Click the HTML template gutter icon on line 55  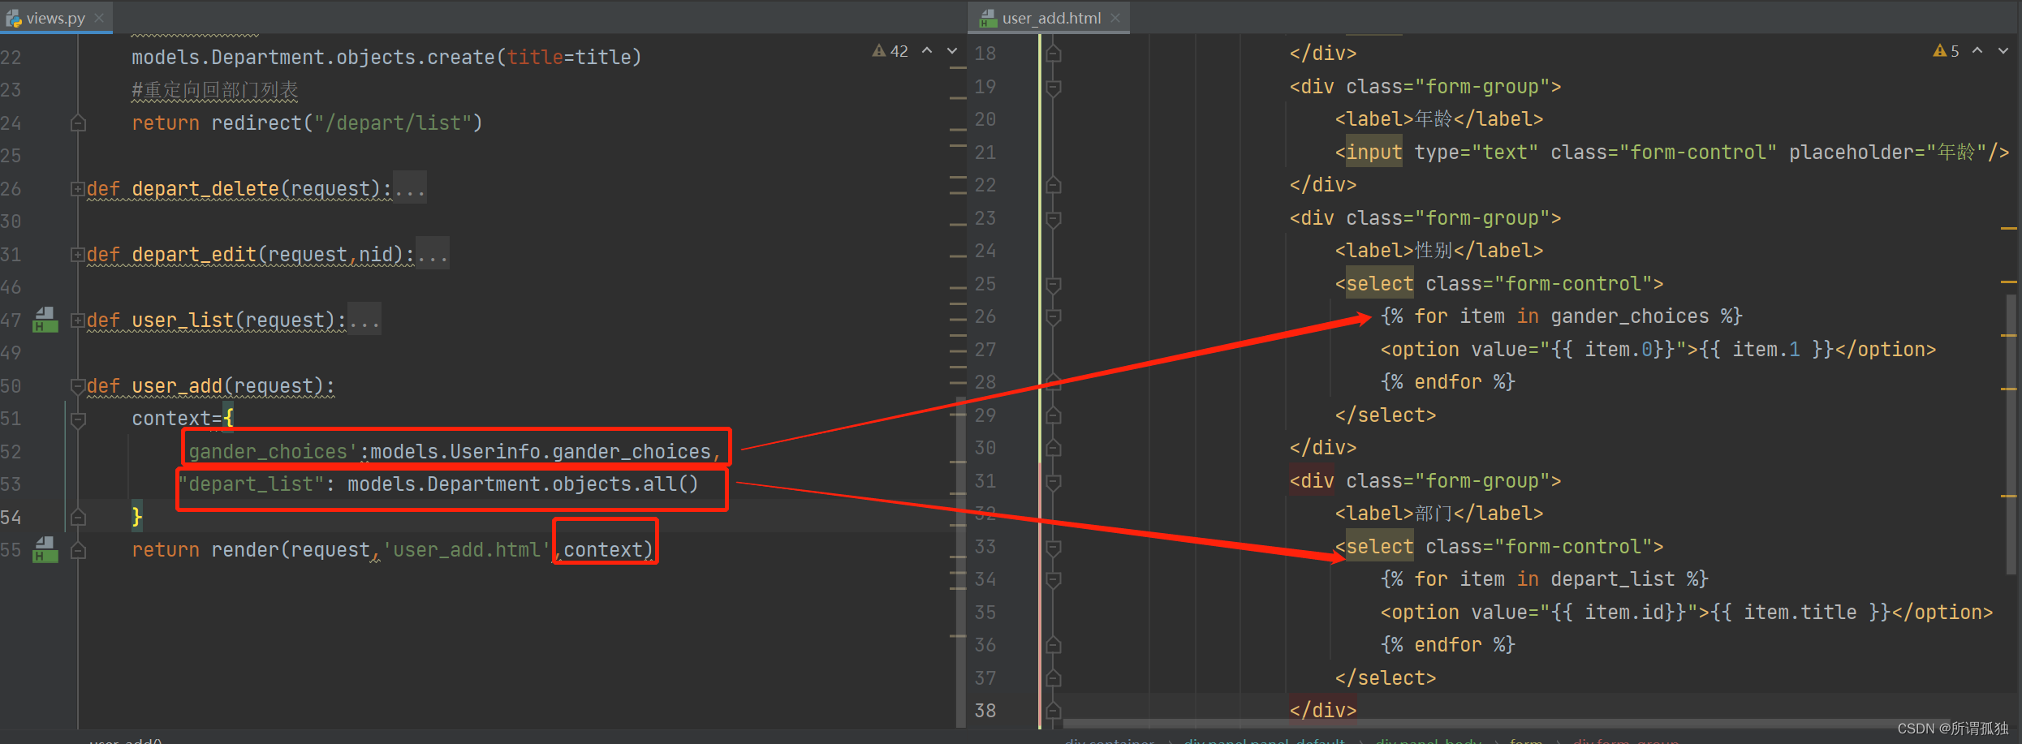coord(45,550)
